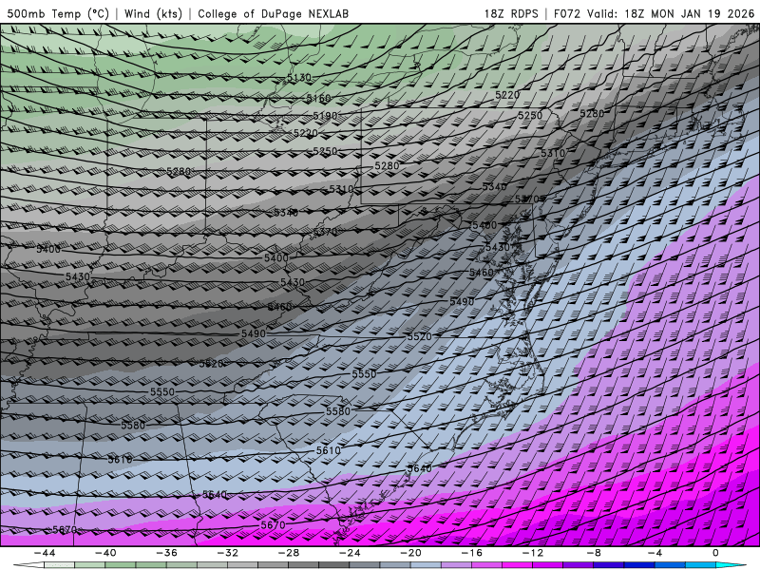The height and width of the screenshot is (570, 760).
Task: Click the "500mb Temp (°C)" title text
Action: (x=58, y=13)
